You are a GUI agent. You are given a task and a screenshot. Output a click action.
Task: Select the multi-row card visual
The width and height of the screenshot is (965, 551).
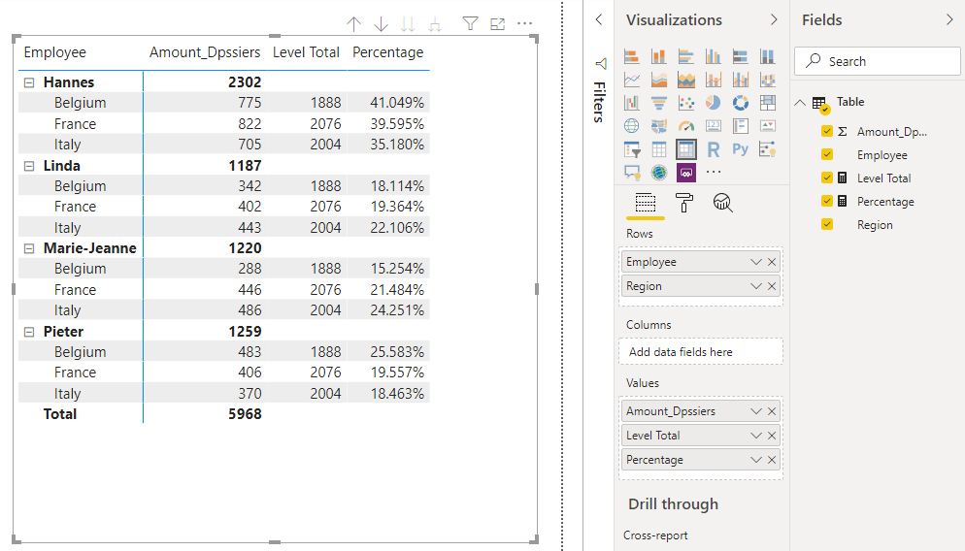click(x=741, y=126)
